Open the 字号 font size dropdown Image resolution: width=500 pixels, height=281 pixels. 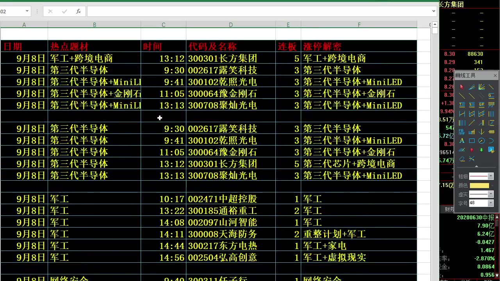pos(491,203)
